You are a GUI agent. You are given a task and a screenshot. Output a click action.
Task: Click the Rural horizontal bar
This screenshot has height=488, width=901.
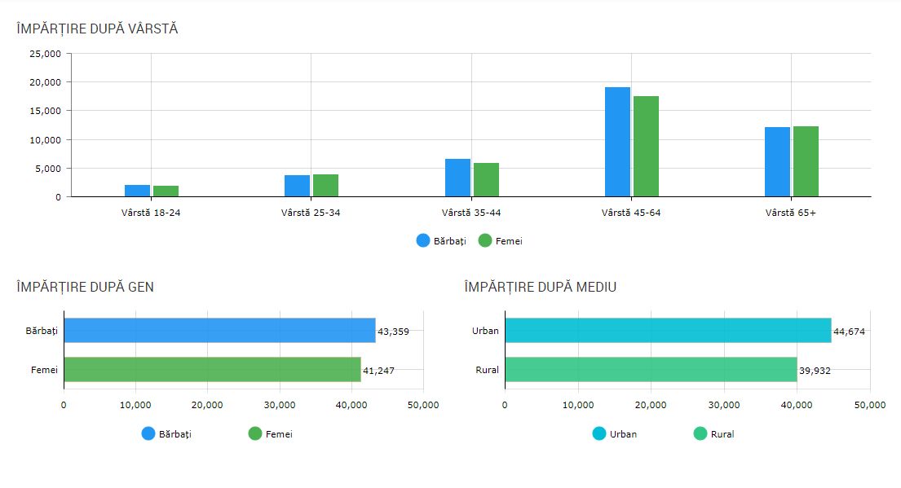coord(651,370)
